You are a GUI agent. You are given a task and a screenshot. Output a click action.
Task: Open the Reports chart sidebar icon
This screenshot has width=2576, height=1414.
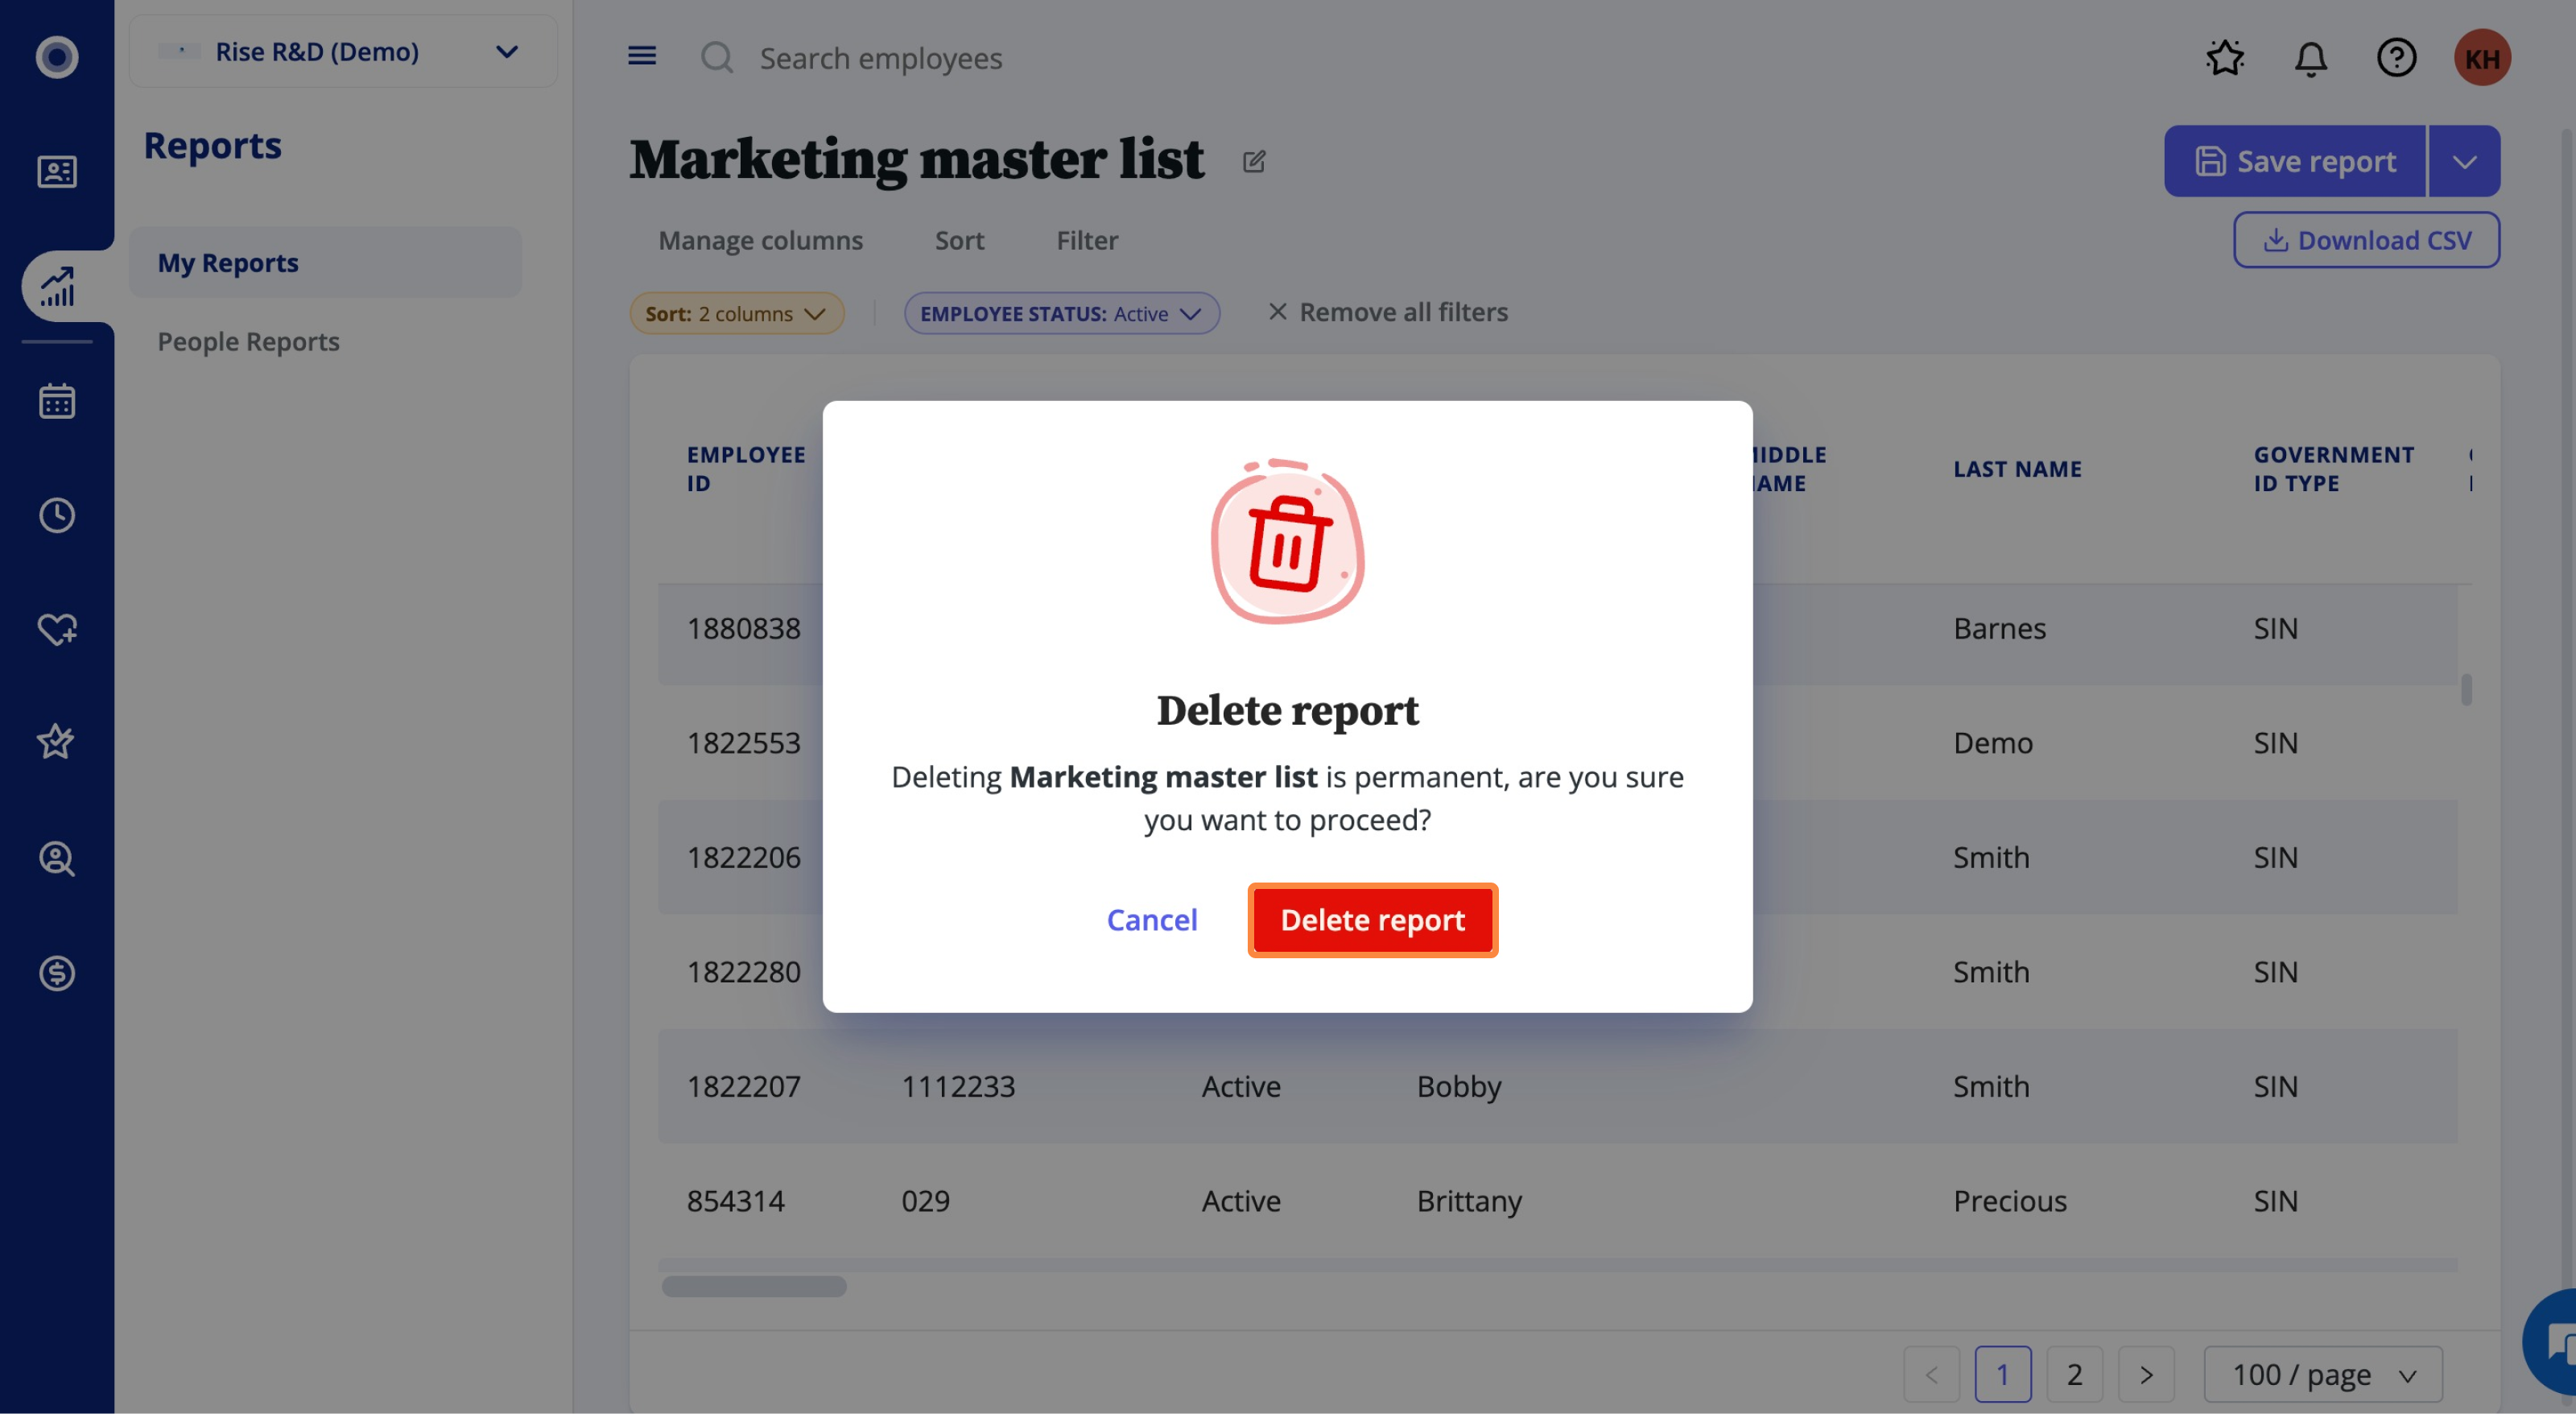57,286
